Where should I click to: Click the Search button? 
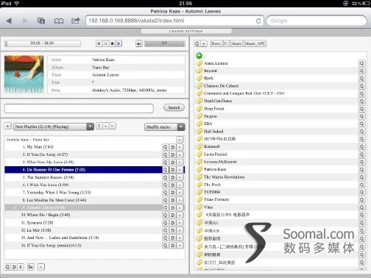pyautogui.click(x=174, y=107)
